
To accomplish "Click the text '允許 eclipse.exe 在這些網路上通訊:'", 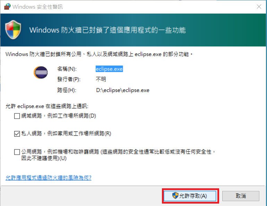I will [47, 106].
